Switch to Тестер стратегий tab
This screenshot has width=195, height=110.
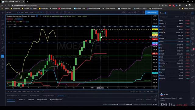[x=48, y=96]
